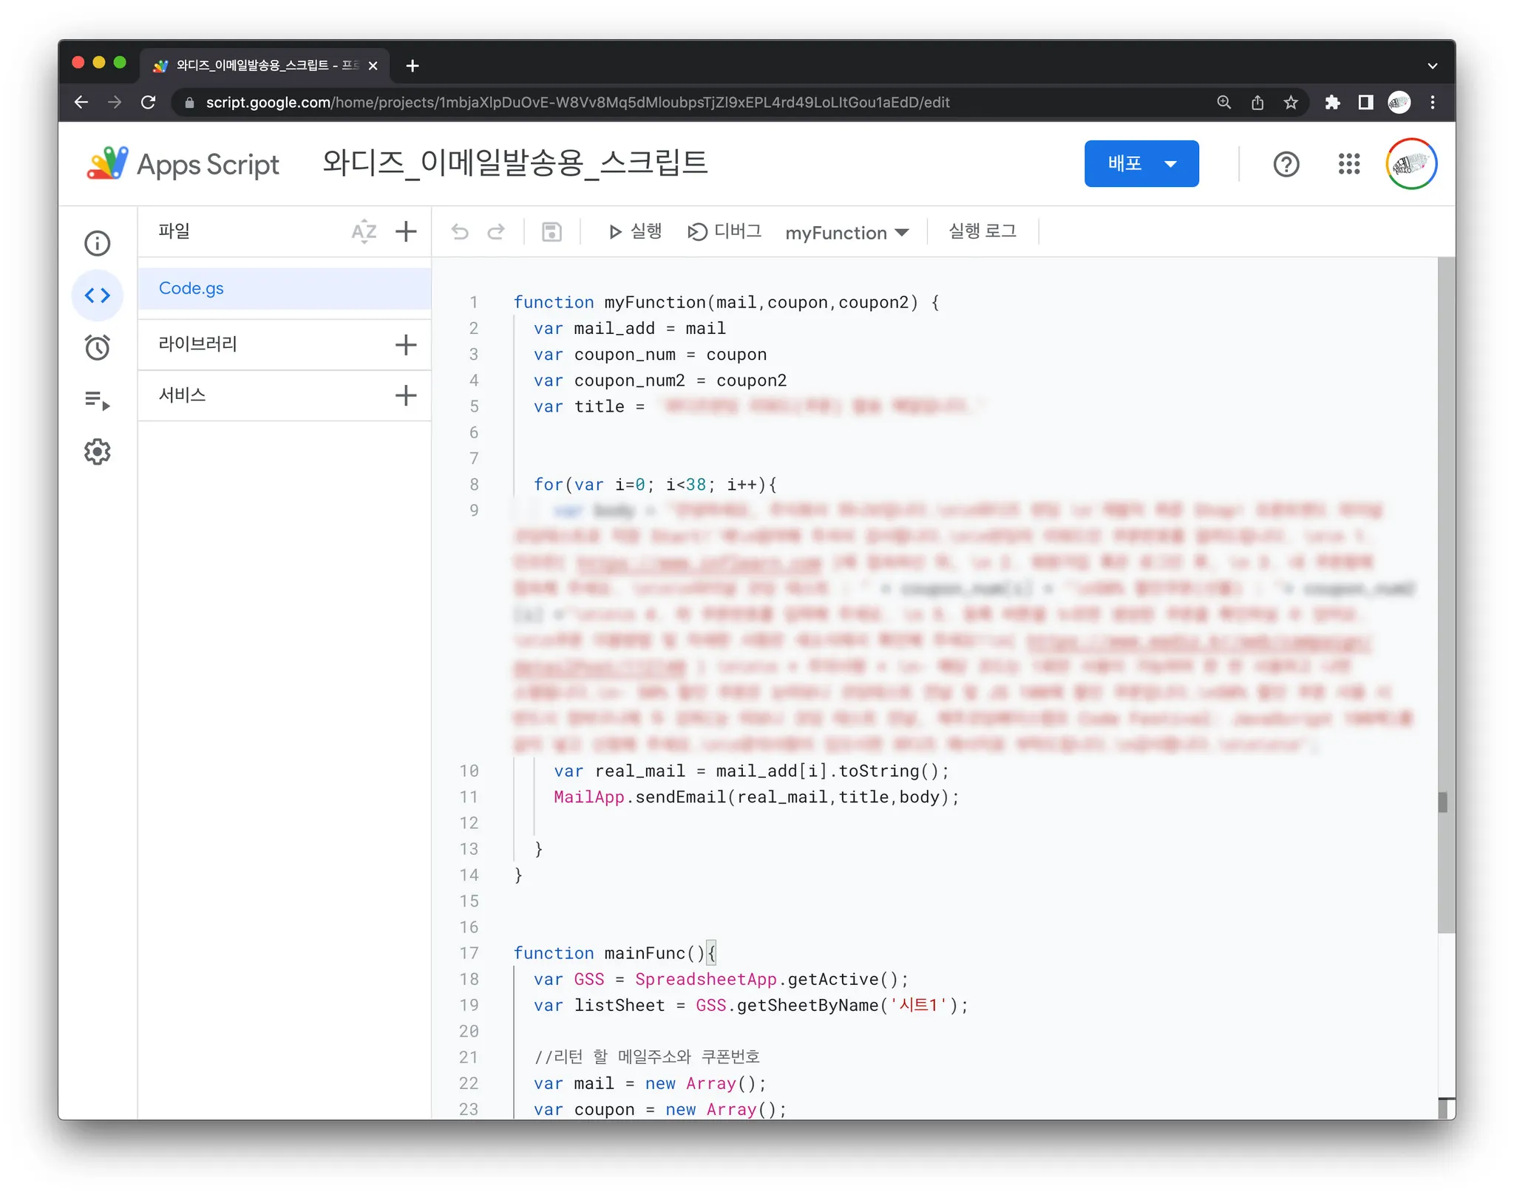Click the editor vertical scrollbar thumb
This screenshot has width=1514, height=1197.
coord(1446,596)
